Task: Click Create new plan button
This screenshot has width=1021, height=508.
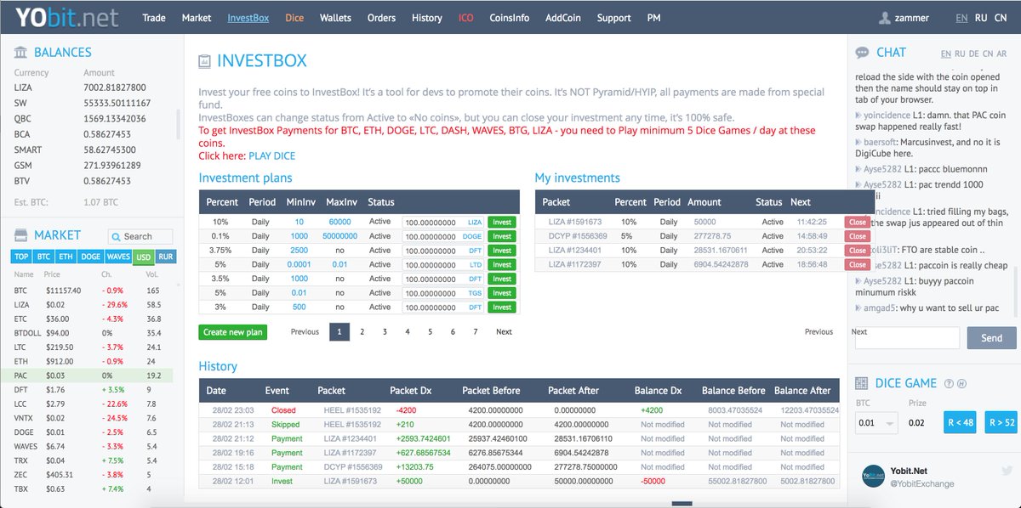Action: (232, 332)
